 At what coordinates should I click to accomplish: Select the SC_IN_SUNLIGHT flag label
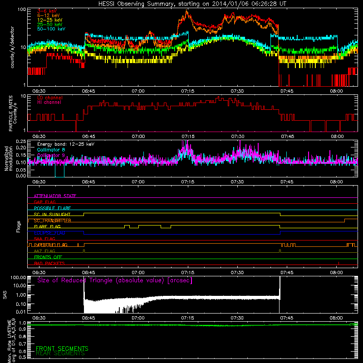pyautogui.click(x=52, y=214)
